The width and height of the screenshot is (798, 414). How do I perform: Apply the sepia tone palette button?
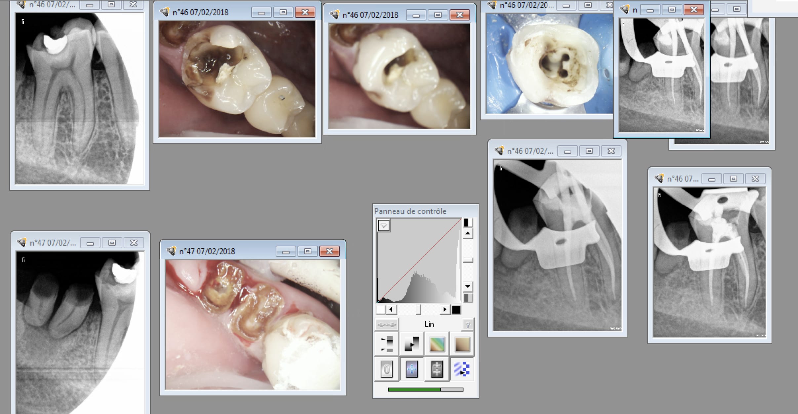pos(462,344)
